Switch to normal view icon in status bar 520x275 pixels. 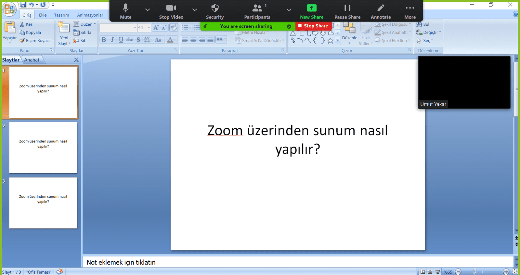(x=422, y=272)
